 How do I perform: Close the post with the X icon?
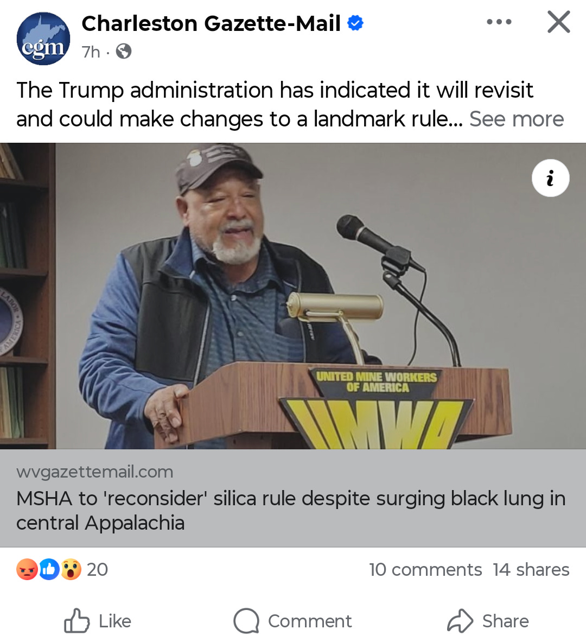558,22
